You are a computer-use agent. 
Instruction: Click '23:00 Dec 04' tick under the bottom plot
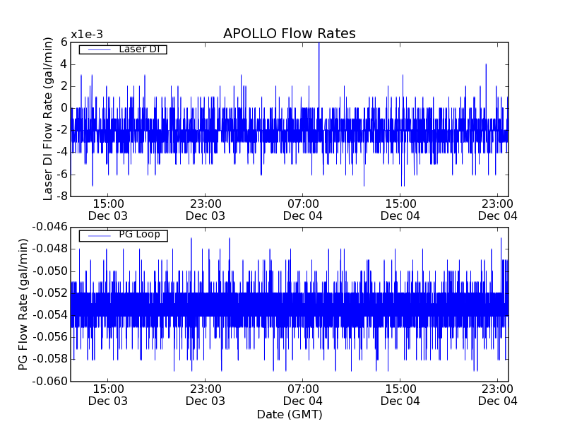(x=497, y=394)
